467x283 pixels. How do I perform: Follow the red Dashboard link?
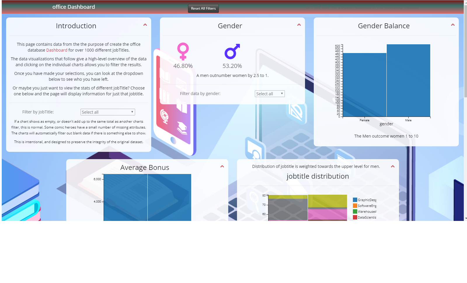point(57,50)
